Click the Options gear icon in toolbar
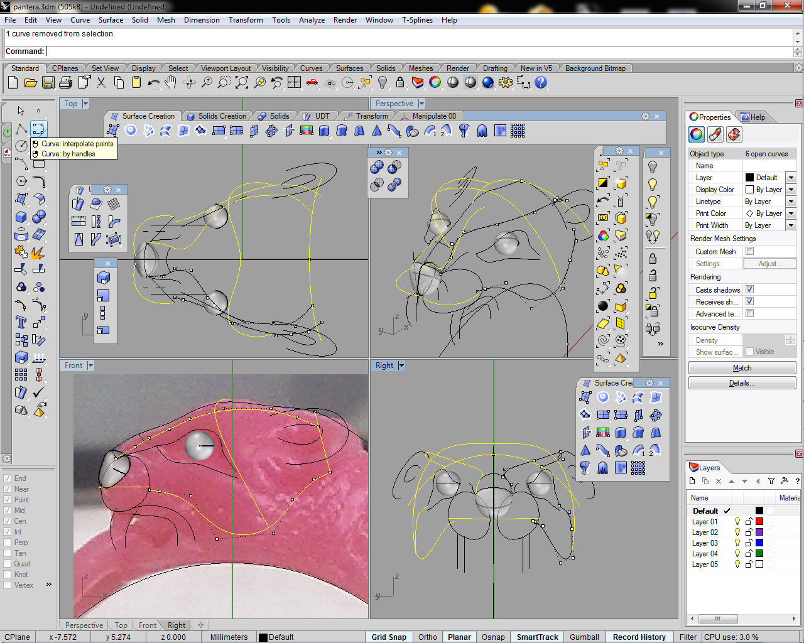Image resolution: width=804 pixels, height=643 pixels. pyautogui.click(x=505, y=82)
